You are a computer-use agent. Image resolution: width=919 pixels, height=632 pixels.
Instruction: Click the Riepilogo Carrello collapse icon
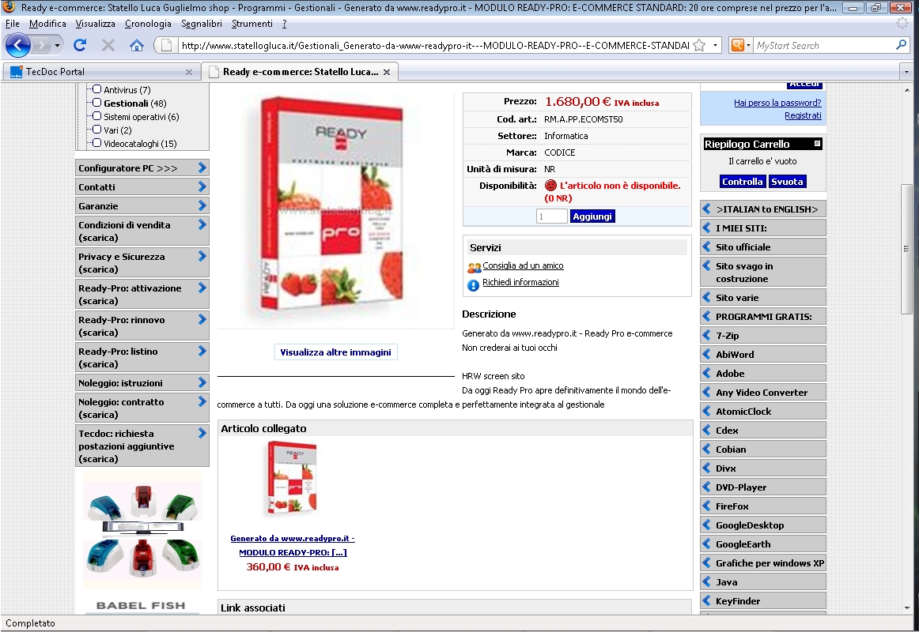[x=817, y=143]
